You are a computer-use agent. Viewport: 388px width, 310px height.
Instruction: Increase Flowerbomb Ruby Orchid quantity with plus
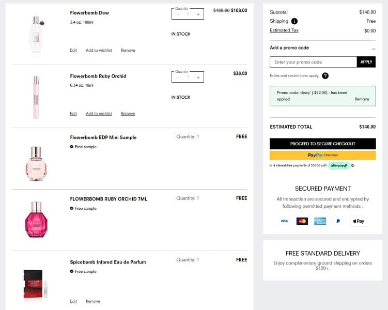(x=198, y=78)
